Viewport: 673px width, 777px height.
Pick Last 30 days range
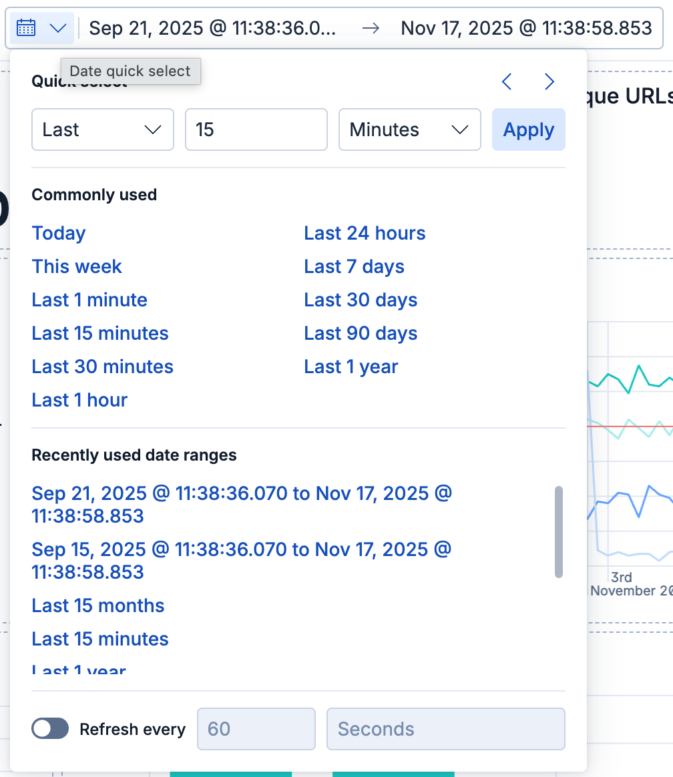point(361,300)
